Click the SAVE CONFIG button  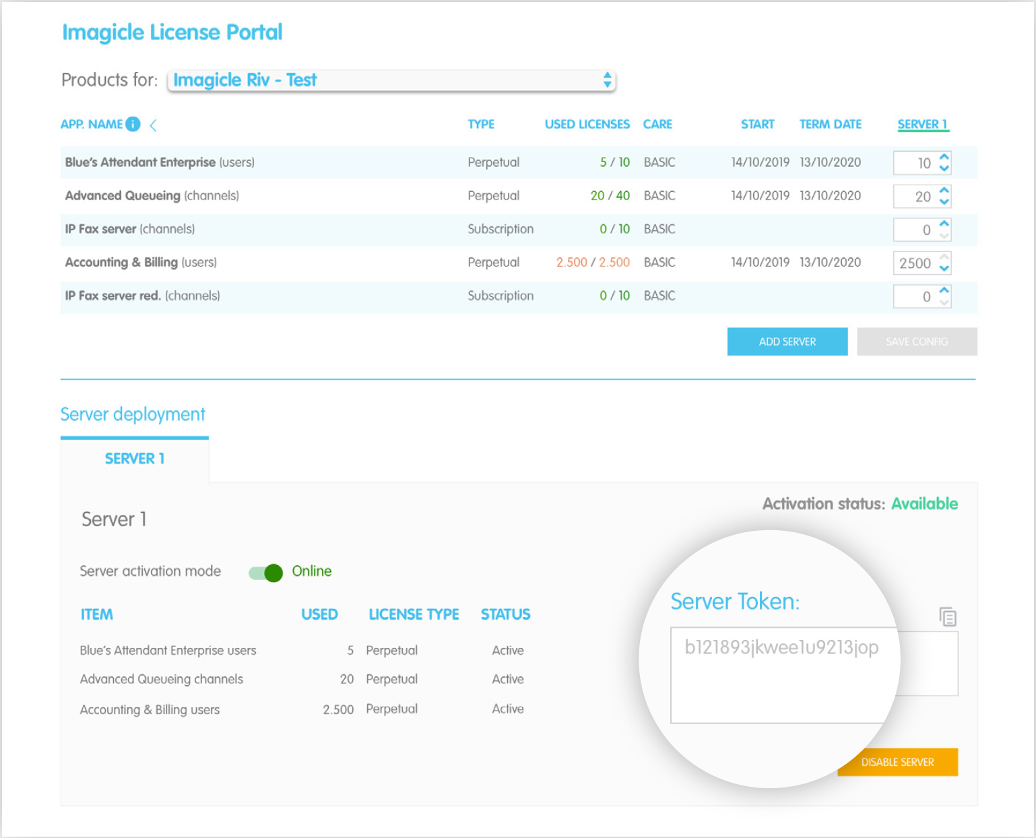916,342
